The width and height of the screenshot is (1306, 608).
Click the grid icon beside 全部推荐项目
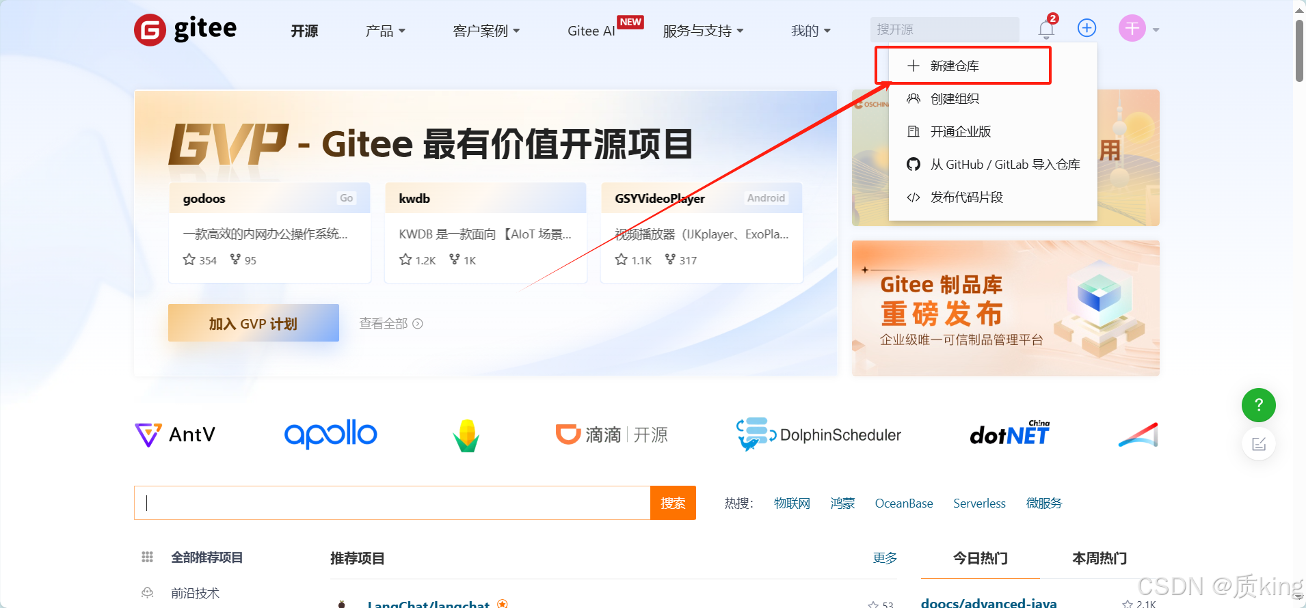(147, 557)
